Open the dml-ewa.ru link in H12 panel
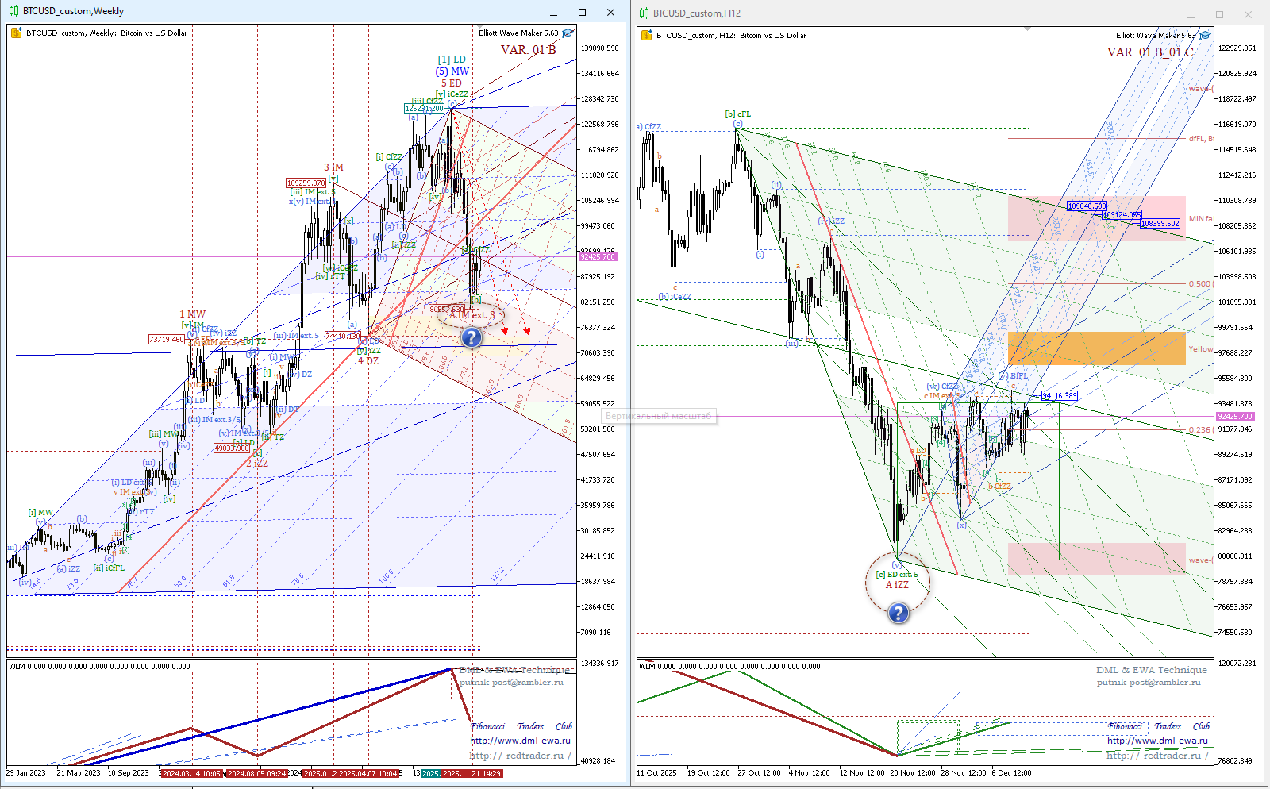The width and height of the screenshot is (1270, 789). (1157, 741)
